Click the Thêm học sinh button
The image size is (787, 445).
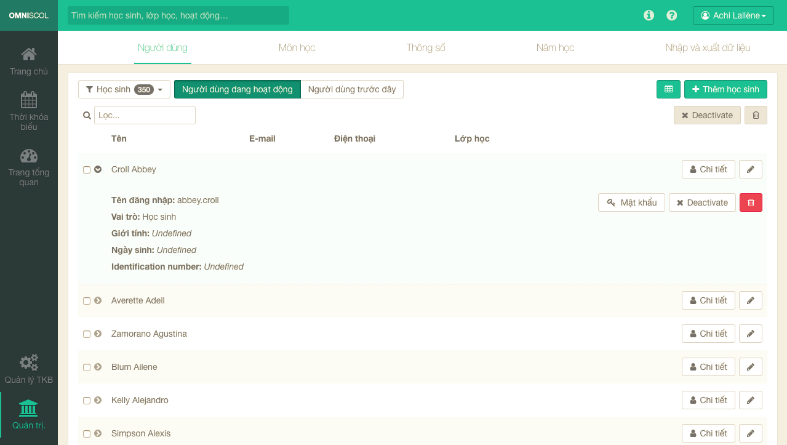click(x=725, y=89)
